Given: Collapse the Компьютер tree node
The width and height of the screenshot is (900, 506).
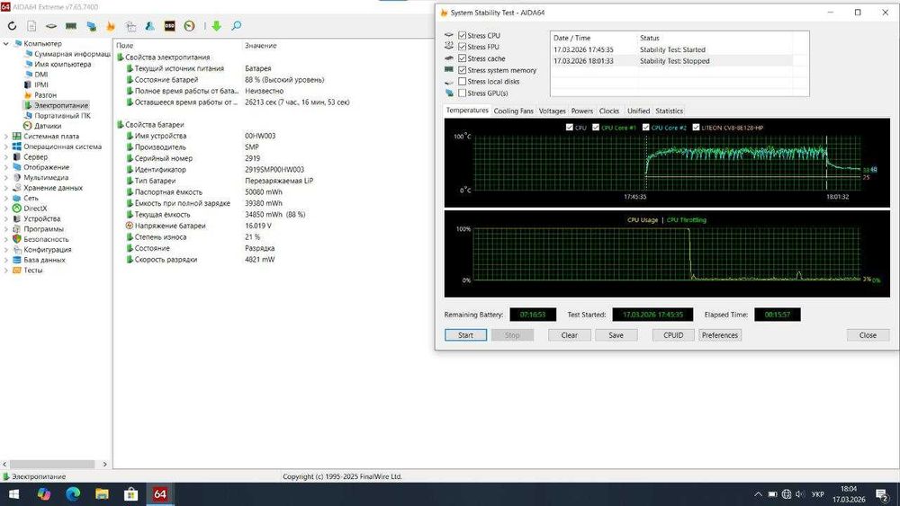Looking at the screenshot, I should (5, 43).
